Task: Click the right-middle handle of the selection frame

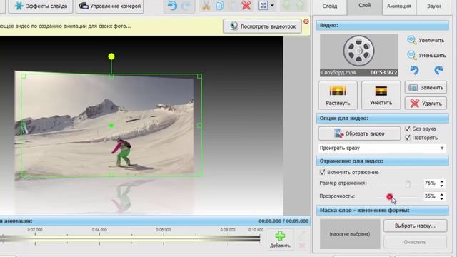Action: (199, 126)
